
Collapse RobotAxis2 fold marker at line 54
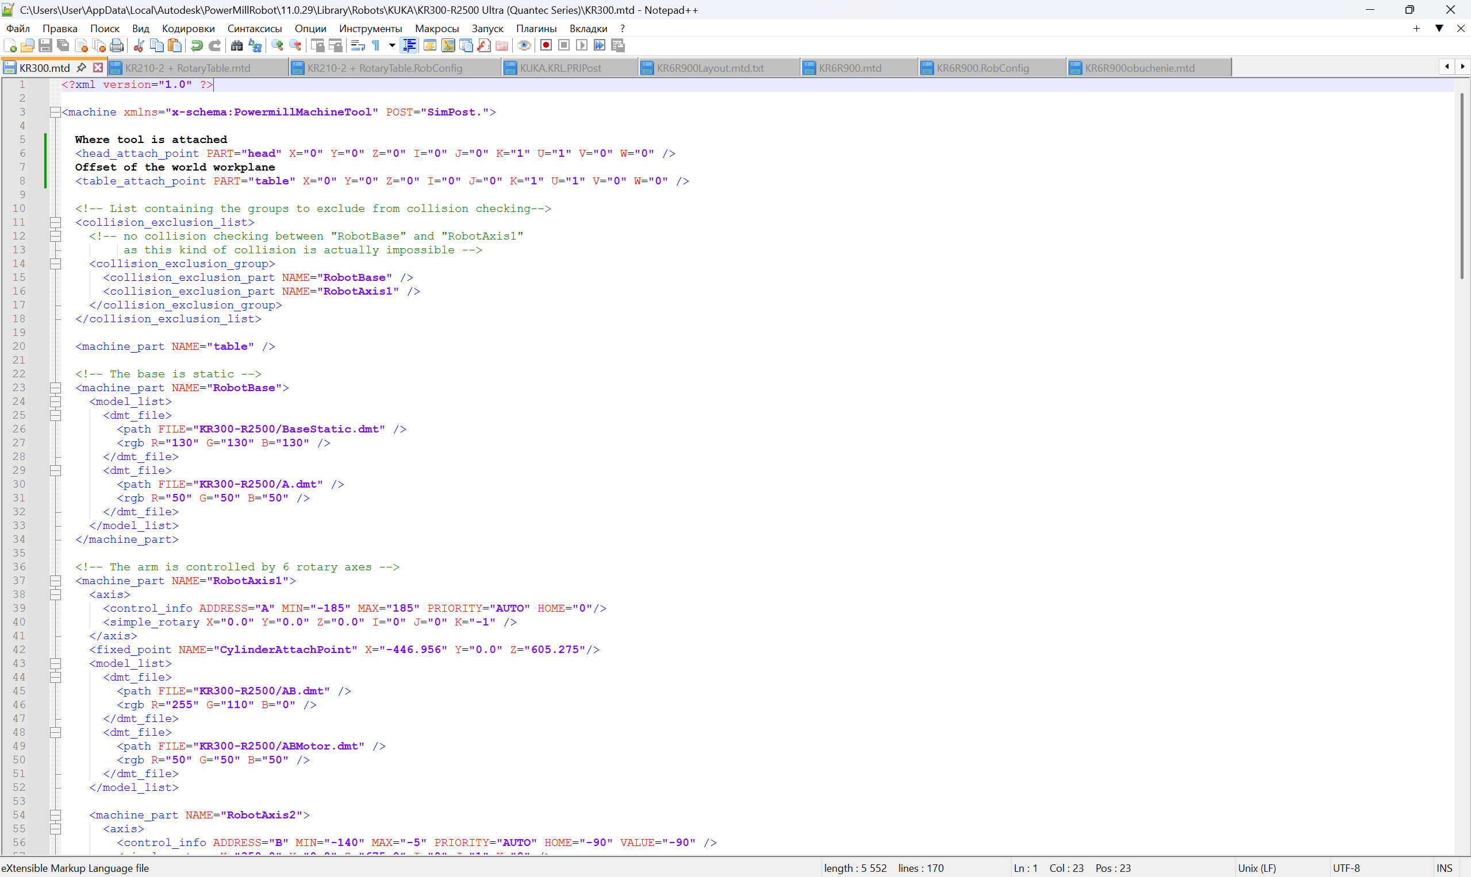55,815
